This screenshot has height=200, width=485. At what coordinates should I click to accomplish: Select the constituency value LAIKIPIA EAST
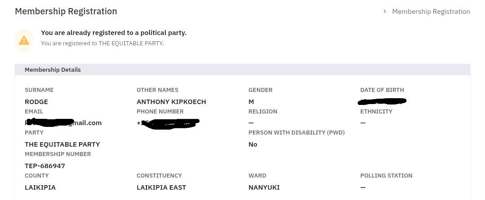click(161, 187)
